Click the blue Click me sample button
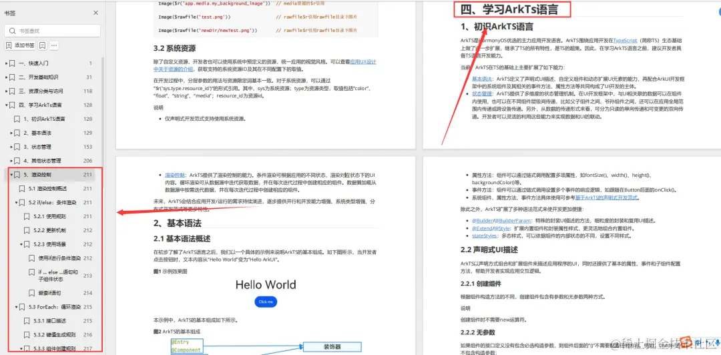Screen dimensions: 721x355 coord(266,302)
